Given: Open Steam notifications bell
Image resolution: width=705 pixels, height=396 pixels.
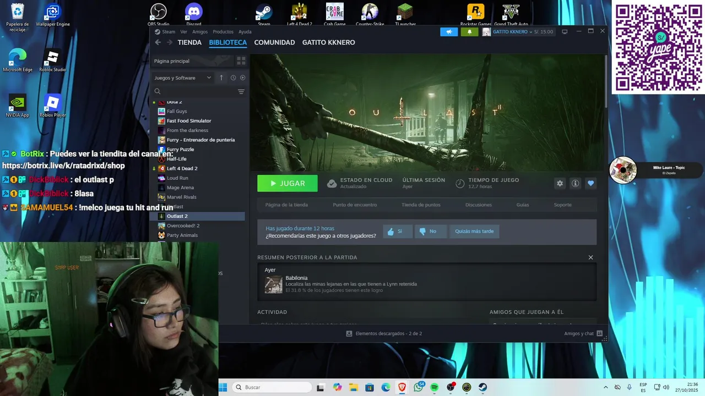Looking at the screenshot, I should point(469,32).
